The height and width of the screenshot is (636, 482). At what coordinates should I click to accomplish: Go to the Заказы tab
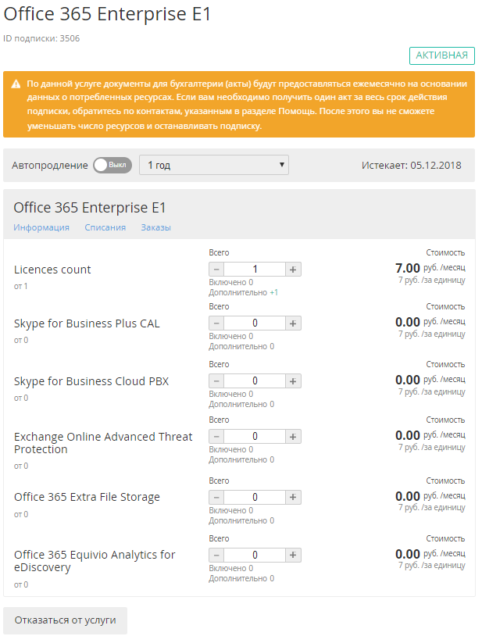(x=156, y=227)
